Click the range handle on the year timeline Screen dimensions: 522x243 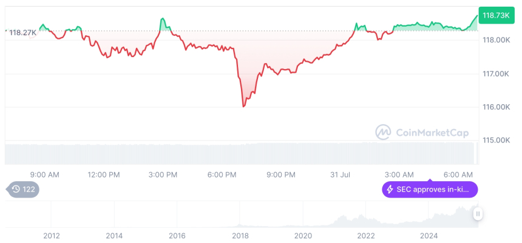point(478,213)
